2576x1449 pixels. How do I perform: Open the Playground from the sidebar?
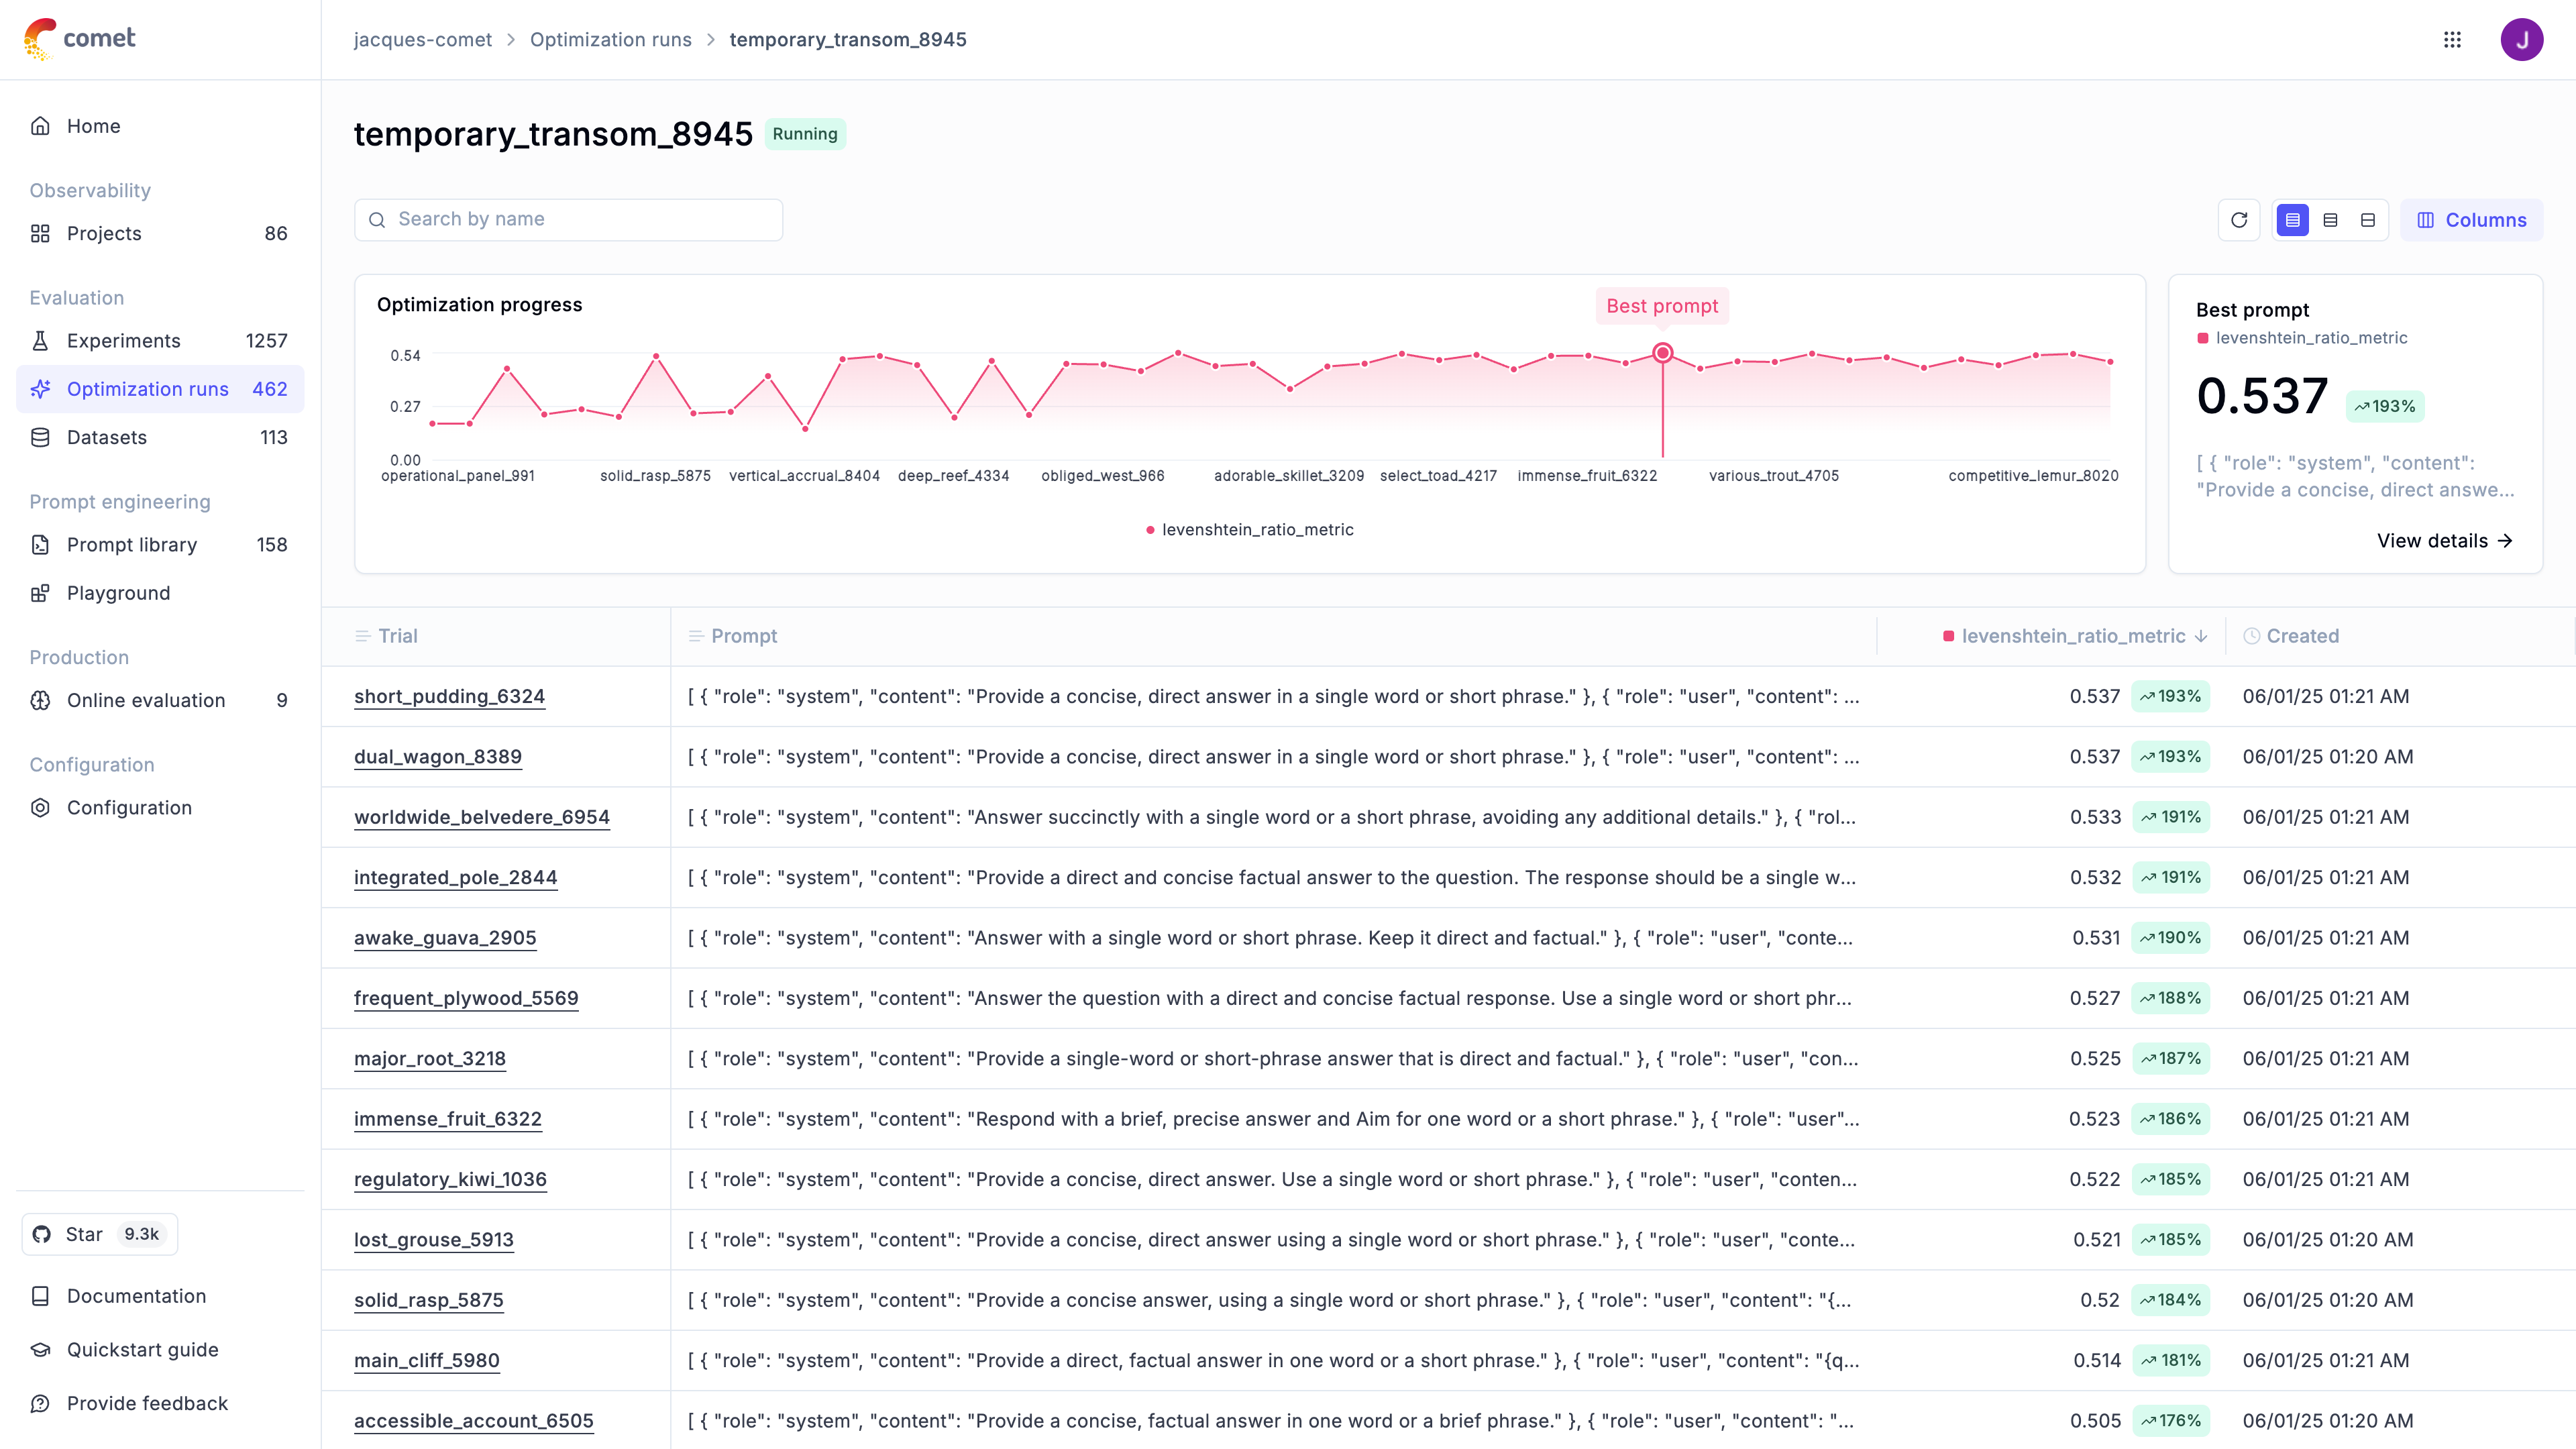[117, 592]
